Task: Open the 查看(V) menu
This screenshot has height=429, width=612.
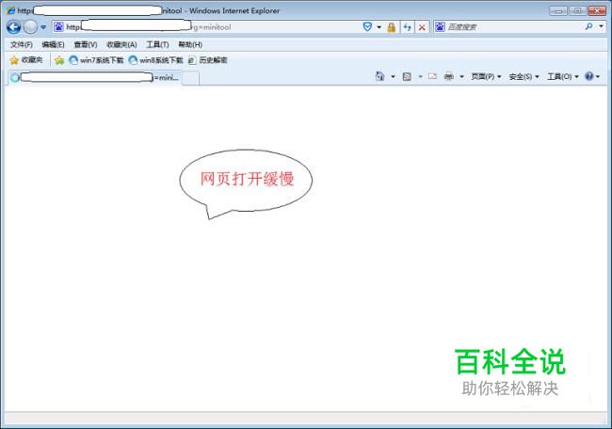Action: point(86,44)
